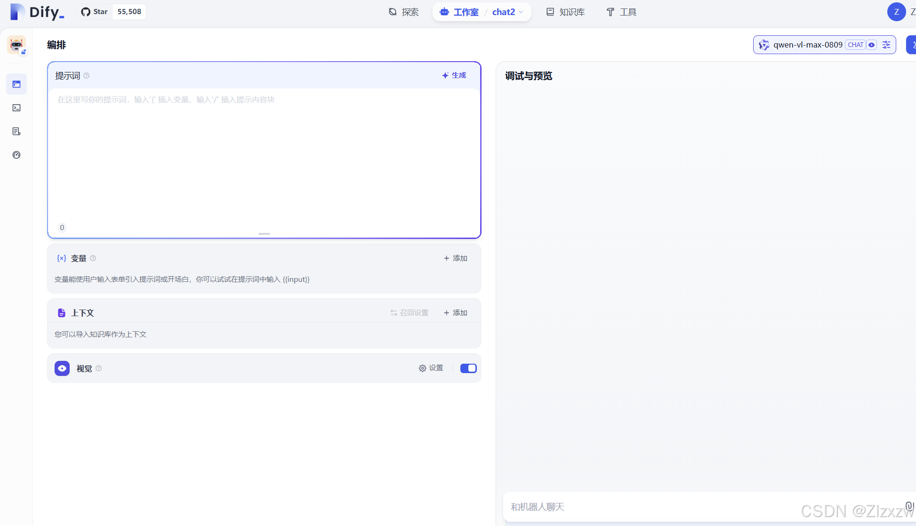Open 设置 for the vision feature
Screen dimensions: 916x526
click(431, 368)
